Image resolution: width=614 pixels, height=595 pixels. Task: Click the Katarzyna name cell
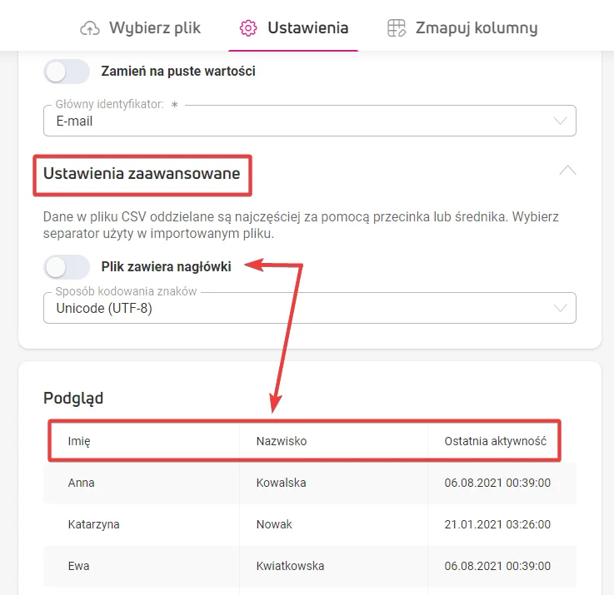tap(94, 524)
